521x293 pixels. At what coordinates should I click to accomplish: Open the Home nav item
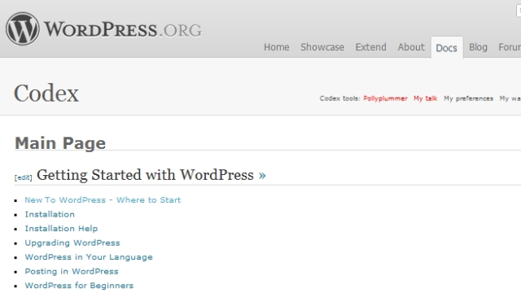(x=277, y=47)
